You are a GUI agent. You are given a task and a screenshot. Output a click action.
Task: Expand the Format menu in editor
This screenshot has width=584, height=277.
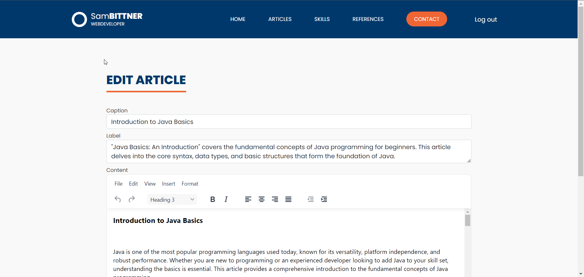click(190, 184)
